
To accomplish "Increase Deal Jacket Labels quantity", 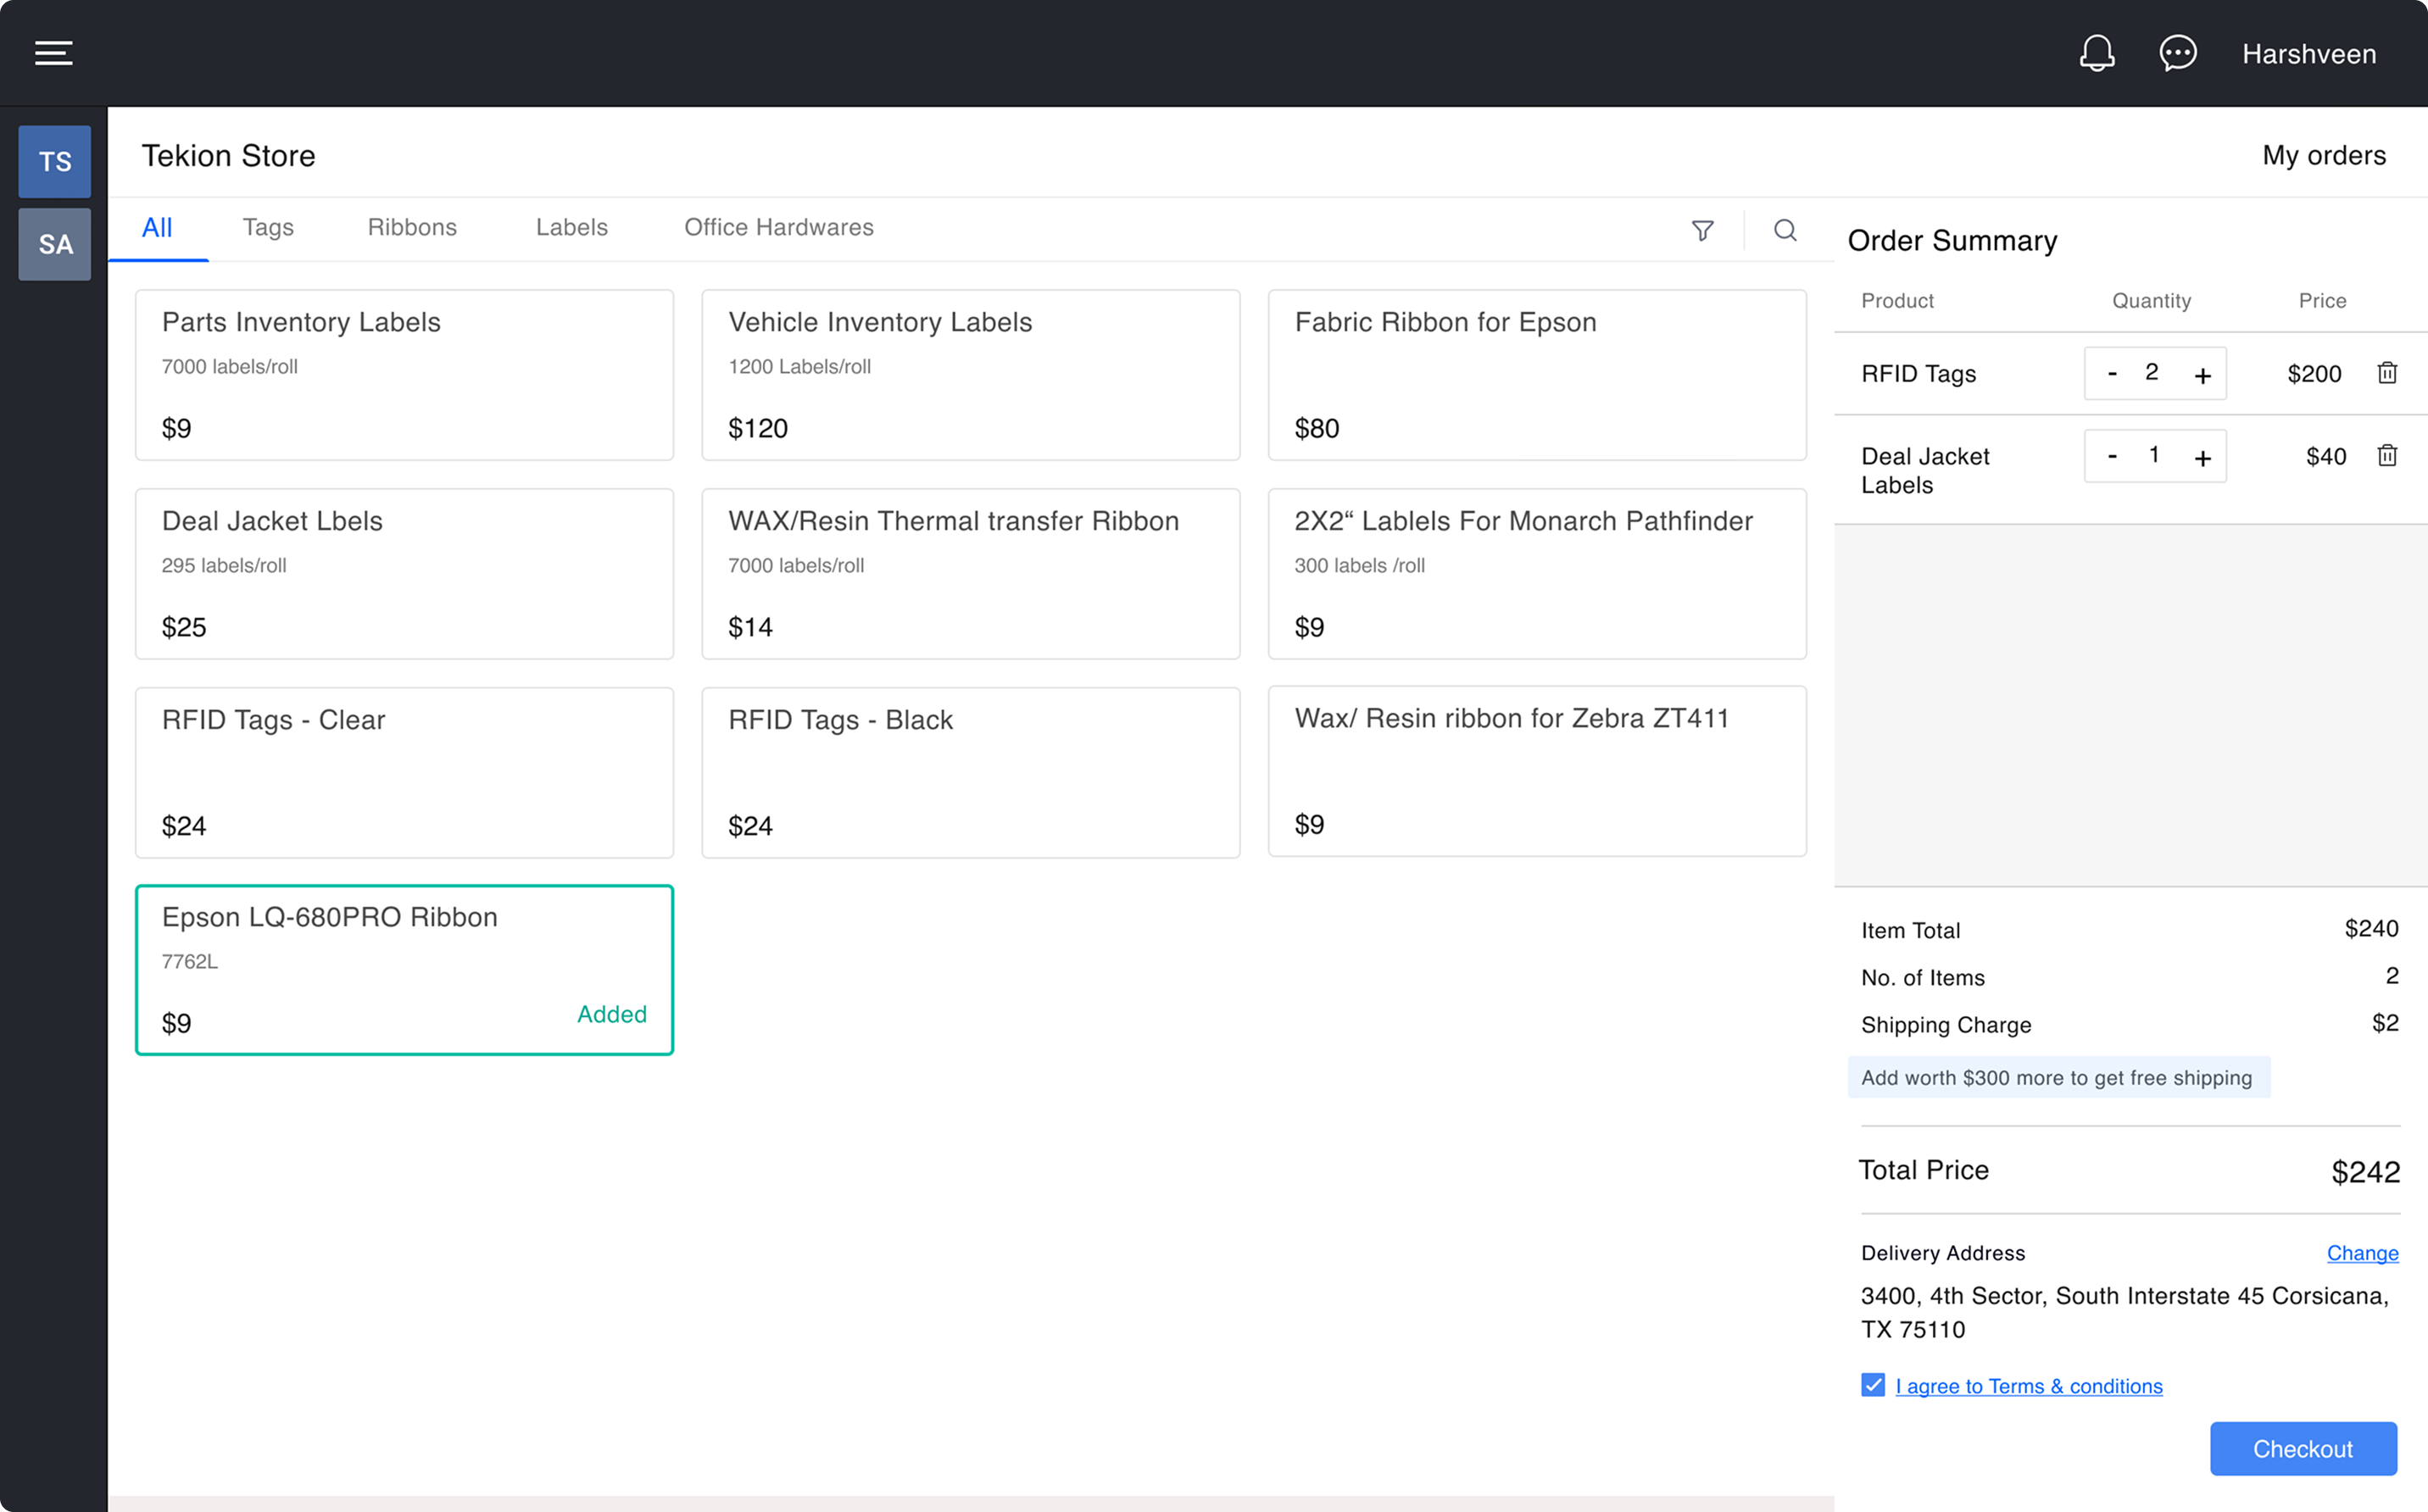I will pyautogui.click(x=2202, y=458).
